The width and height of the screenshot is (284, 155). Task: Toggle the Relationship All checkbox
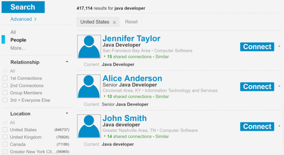(5, 71)
